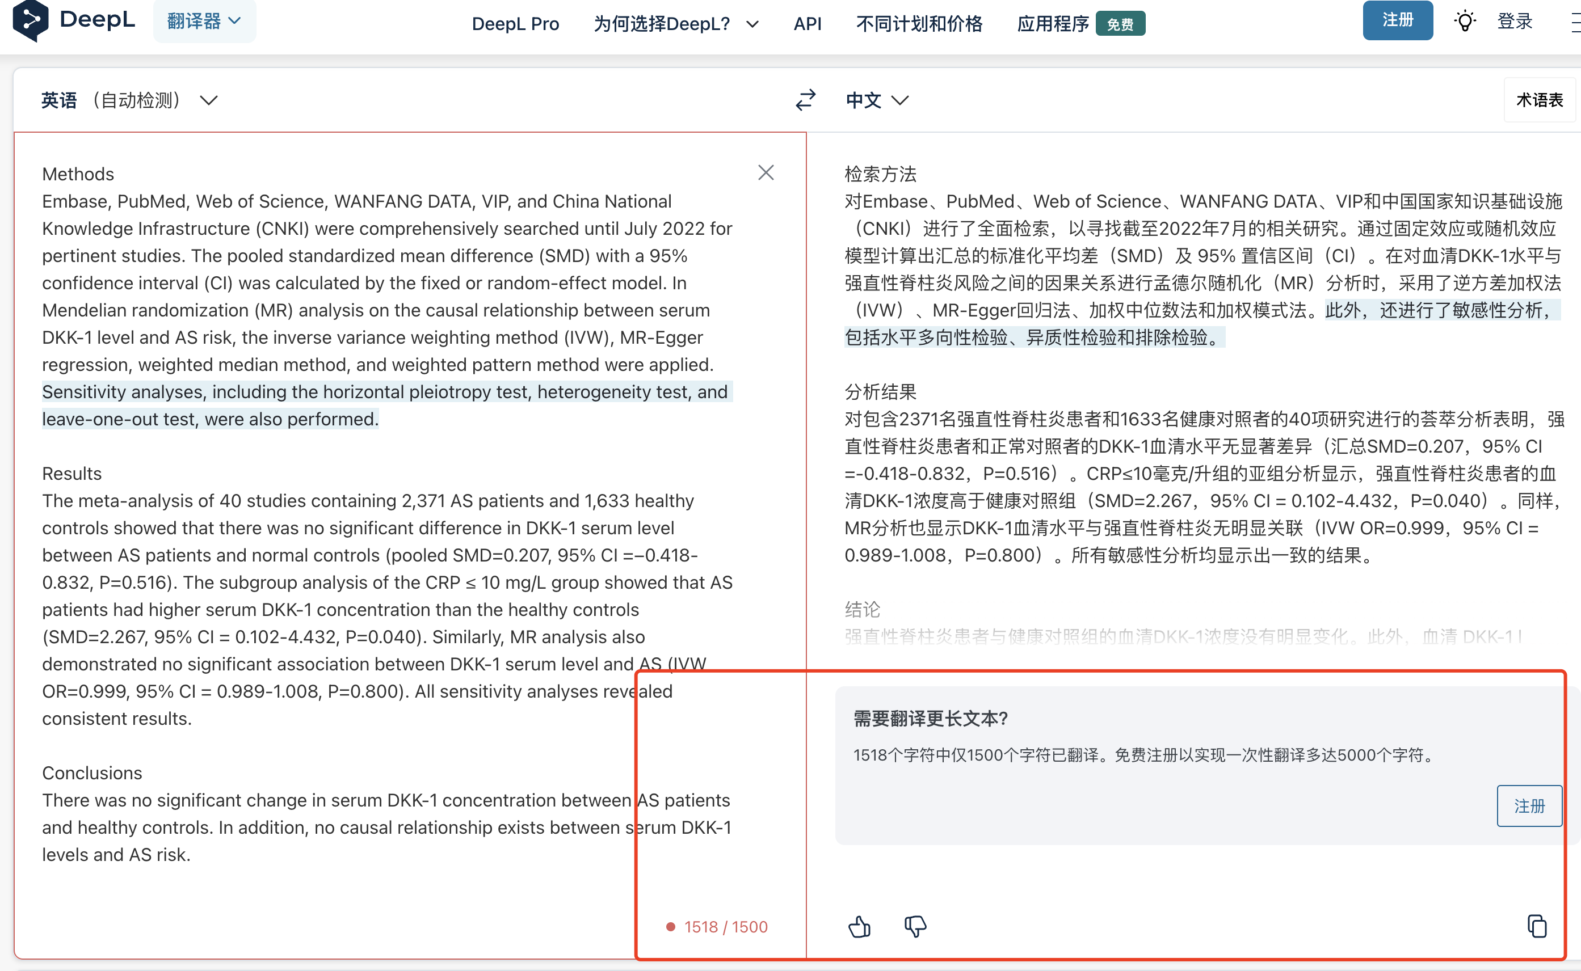Open the 术语表 glossary panel
Screen dimensions: 1581x971
[1538, 100]
